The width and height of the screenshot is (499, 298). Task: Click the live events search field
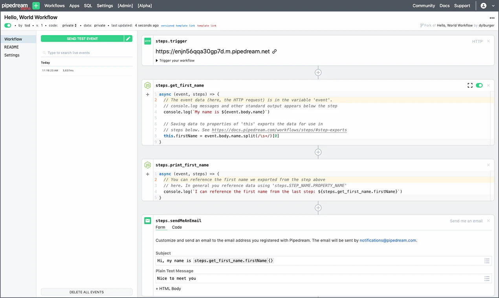[x=86, y=53]
